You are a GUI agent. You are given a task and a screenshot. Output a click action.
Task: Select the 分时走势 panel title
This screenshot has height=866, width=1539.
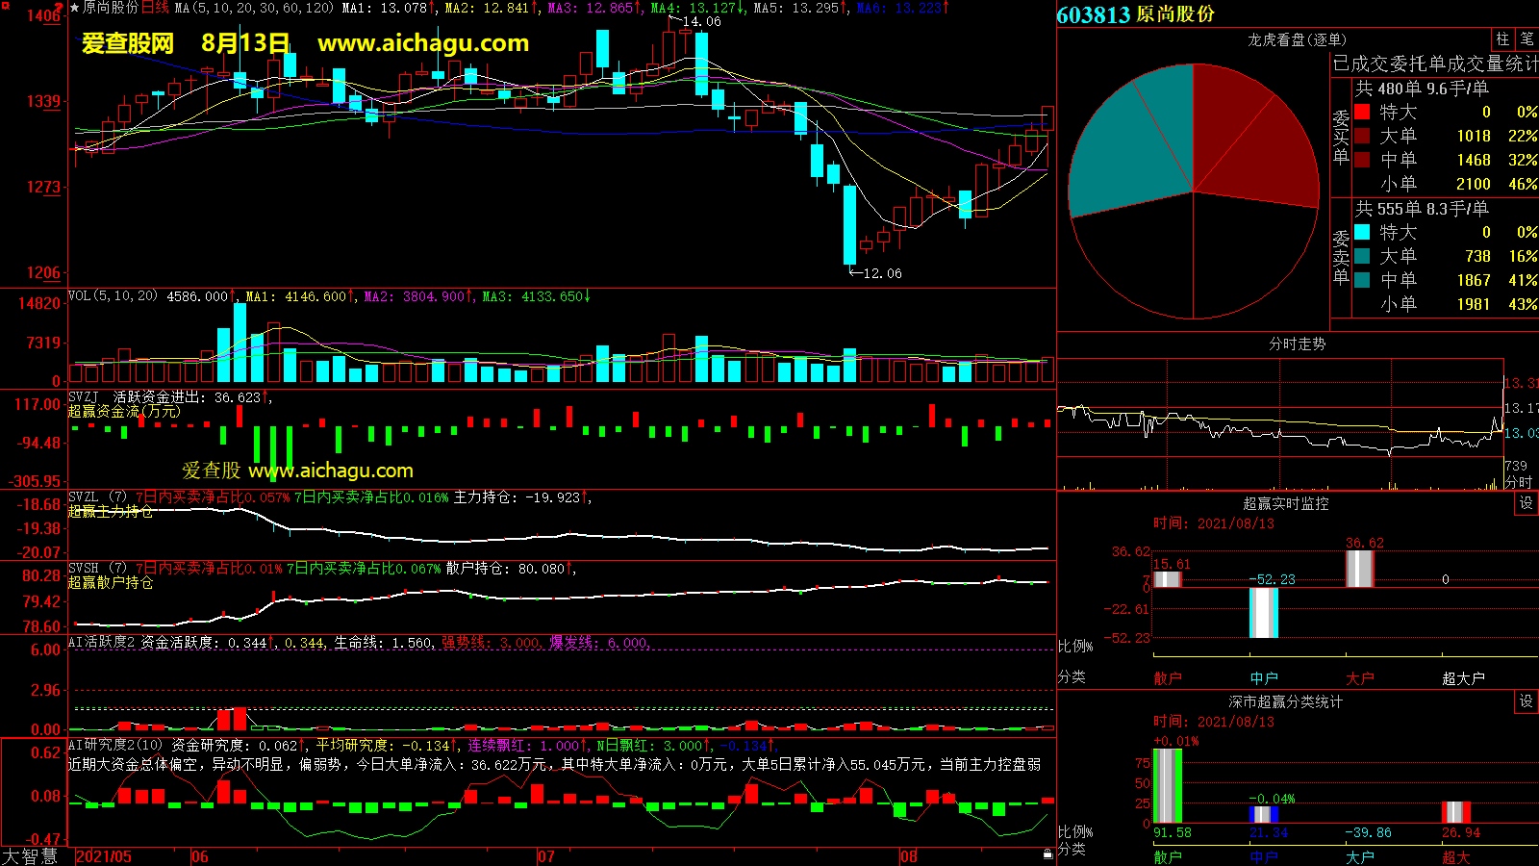coord(1297,344)
